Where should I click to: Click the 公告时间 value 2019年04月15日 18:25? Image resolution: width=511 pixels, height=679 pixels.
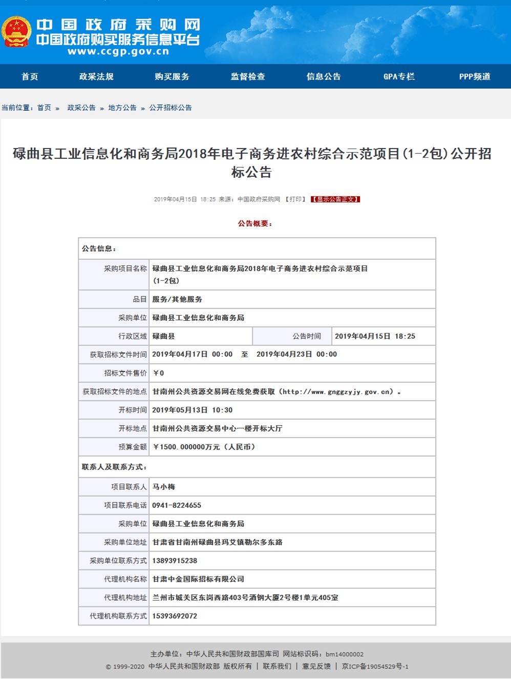pos(375,336)
